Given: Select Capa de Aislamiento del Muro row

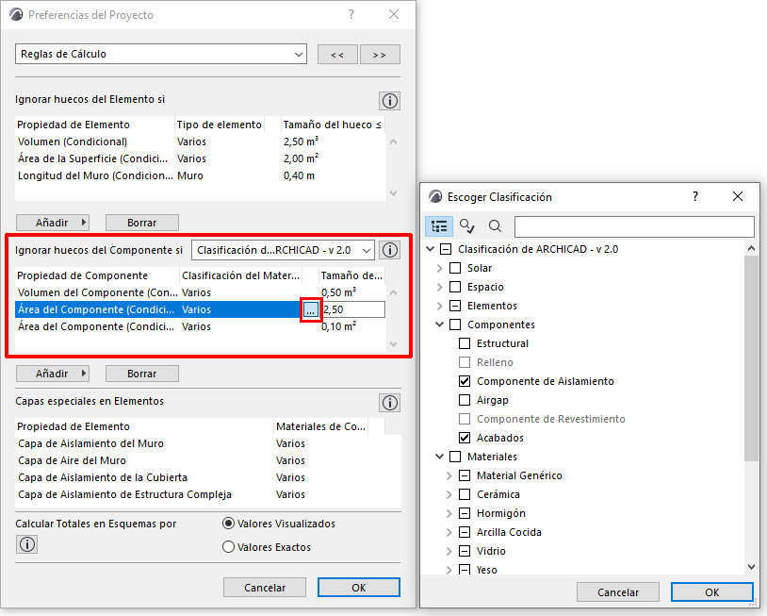Looking at the screenshot, I should pyautogui.click(x=208, y=443).
